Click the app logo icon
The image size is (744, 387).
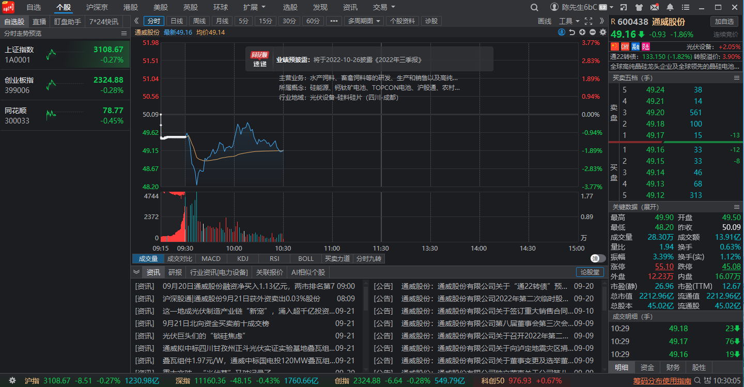[7, 7]
